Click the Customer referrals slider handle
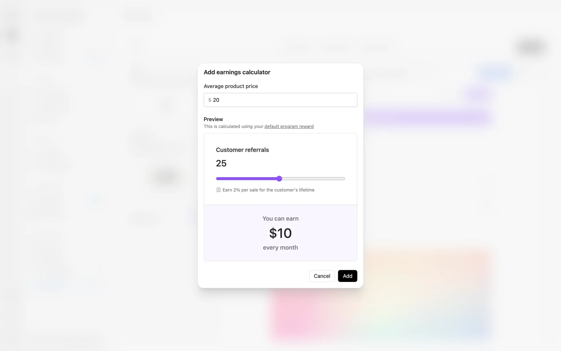 (x=279, y=179)
